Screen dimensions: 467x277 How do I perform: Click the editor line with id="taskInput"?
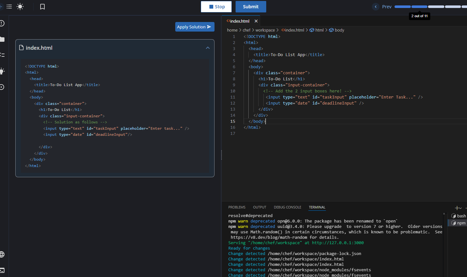[344, 97]
